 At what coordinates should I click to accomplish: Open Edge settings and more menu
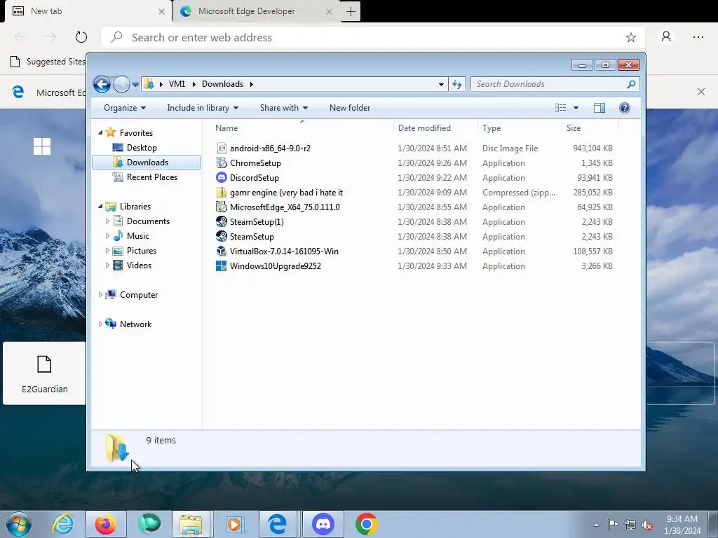(x=698, y=37)
